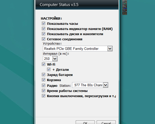Disable Показывать индикатор памяти (RAM) checkbox
The image size is (155, 124).
pos(43,29)
